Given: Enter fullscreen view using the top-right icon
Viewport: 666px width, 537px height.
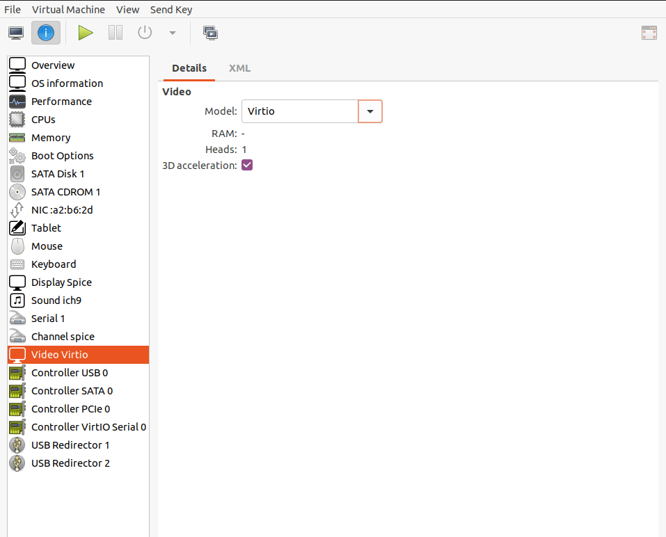Looking at the screenshot, I should (x=649, y=32).
